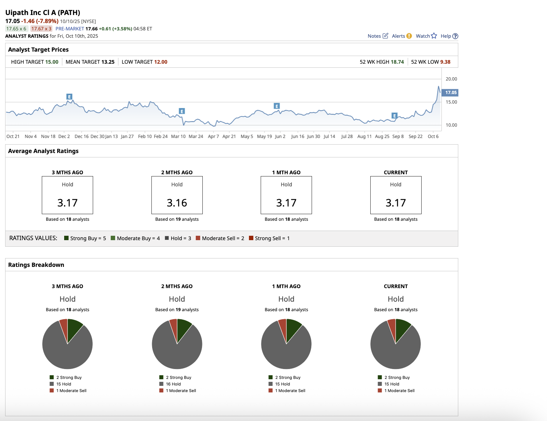Select the earnings marker near Mar 10
Screen dimensions: 547x421
point(181,111)
